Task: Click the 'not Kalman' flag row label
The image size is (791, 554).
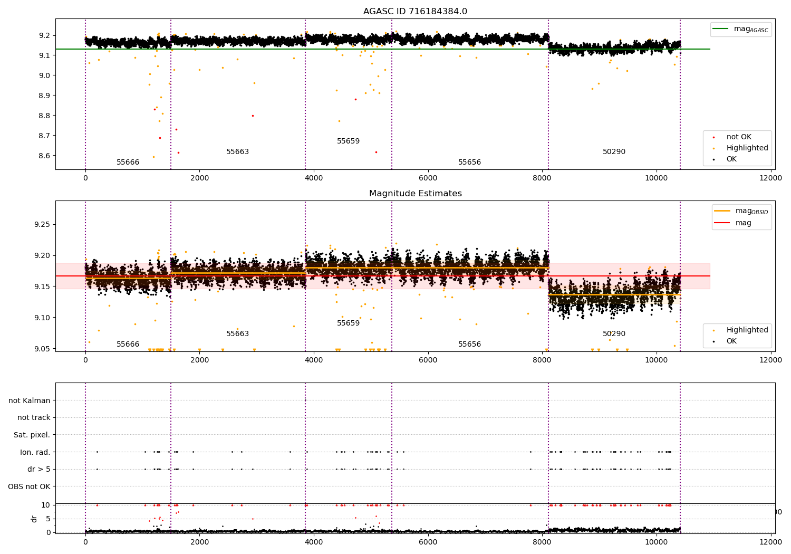Action: (x=30, y=400)
